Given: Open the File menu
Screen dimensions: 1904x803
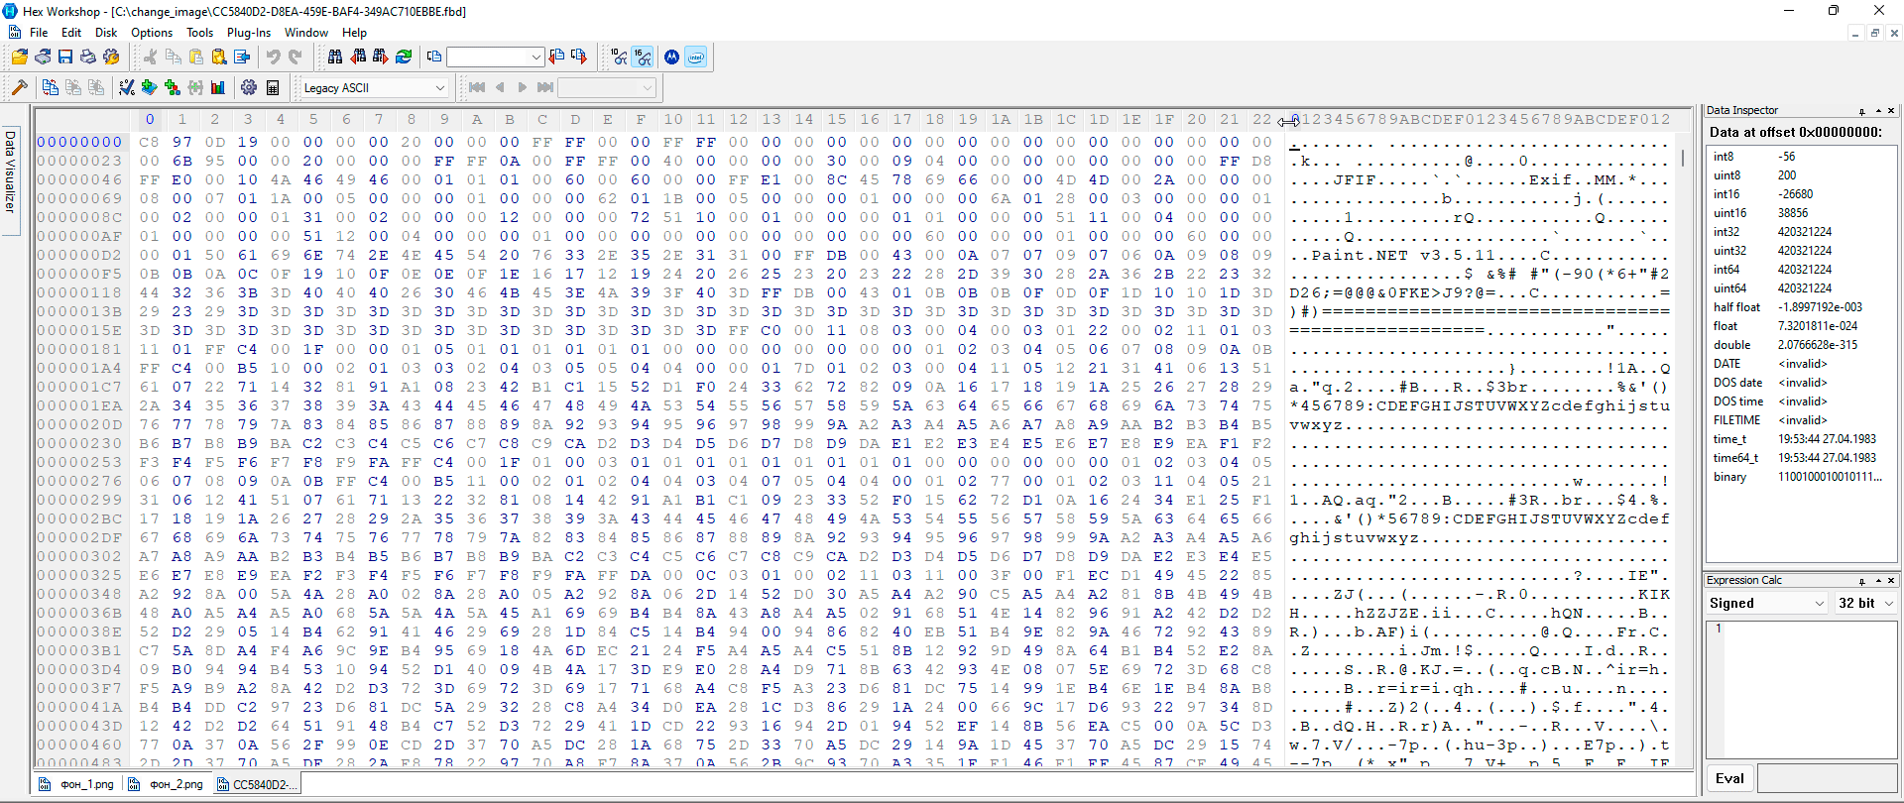Looking at the screenshot, I should [x=39, y=33].
